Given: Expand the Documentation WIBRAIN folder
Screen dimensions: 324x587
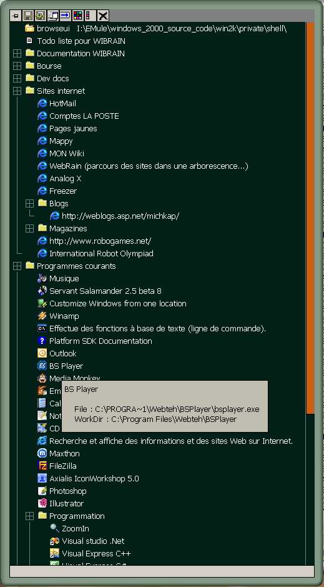Looking at the screenshot, I should coord(17,54).
